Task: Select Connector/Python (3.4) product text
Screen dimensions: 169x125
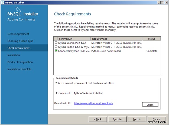Action: [x=74, y=51]
